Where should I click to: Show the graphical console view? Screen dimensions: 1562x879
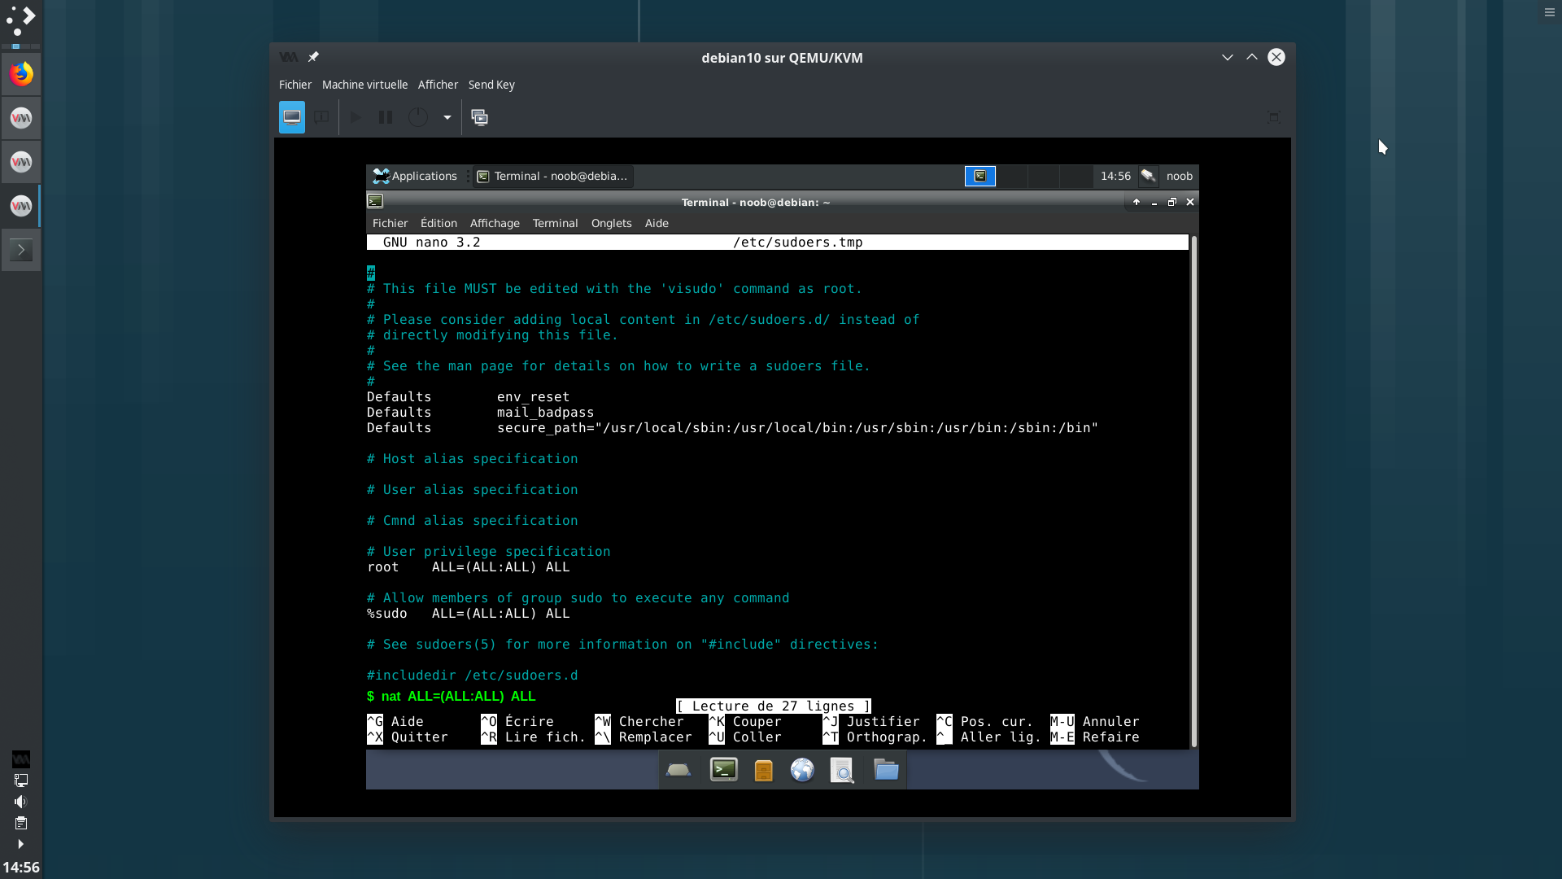coord(292,117)
